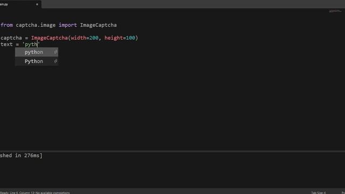Click the 'height=100' argument

coord(120,38)
